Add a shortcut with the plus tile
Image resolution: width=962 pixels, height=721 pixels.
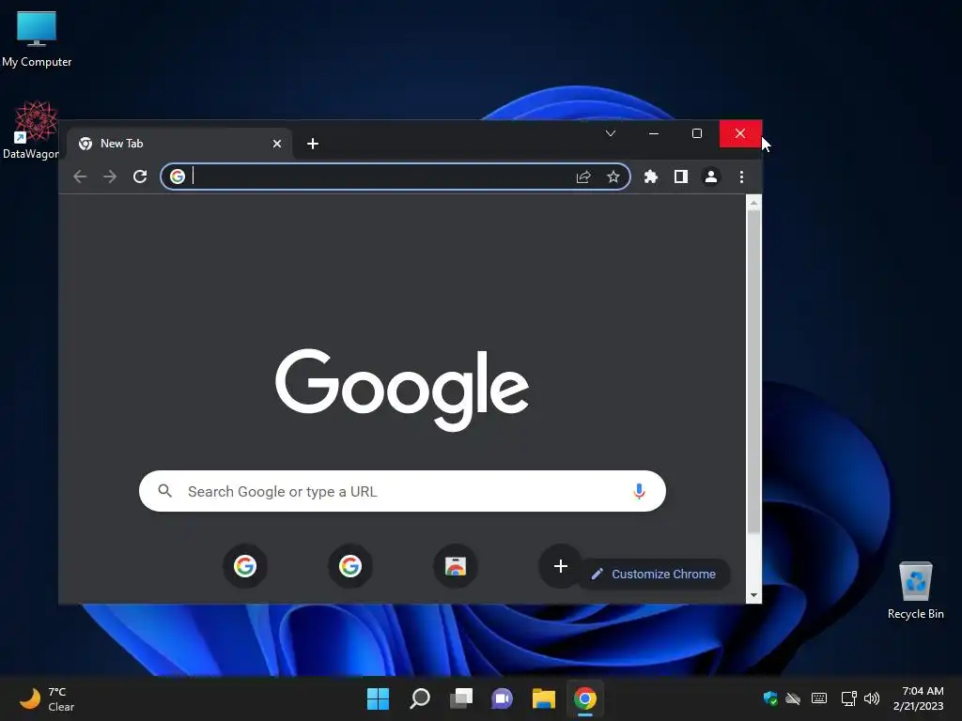point(560,566)
